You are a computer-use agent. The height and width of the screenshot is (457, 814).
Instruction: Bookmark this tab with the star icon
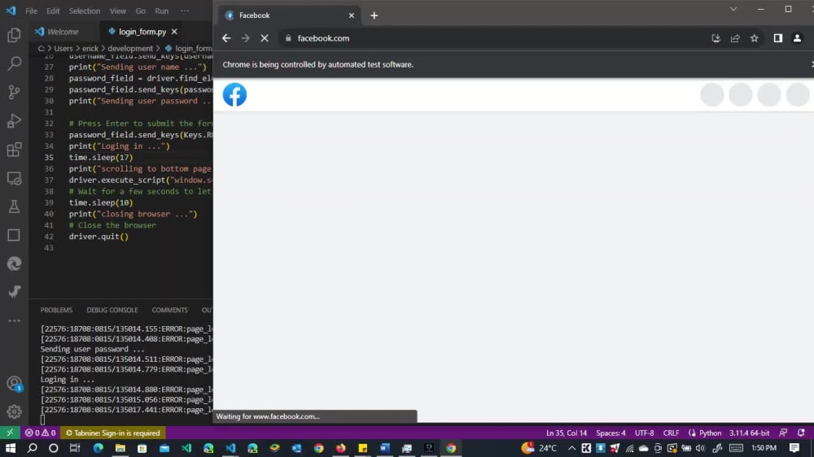pyautogui.click(x=755, y=38)
